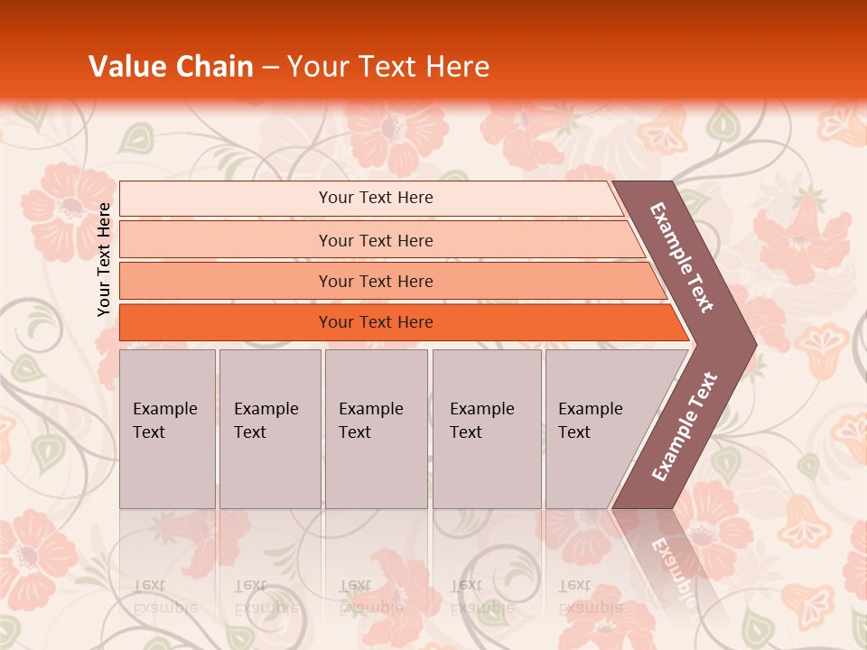The width and height of the screenshot is (867, 650).
Task: Select the upper chevron arm 'Example Text'
Action: tap(682, 257)
